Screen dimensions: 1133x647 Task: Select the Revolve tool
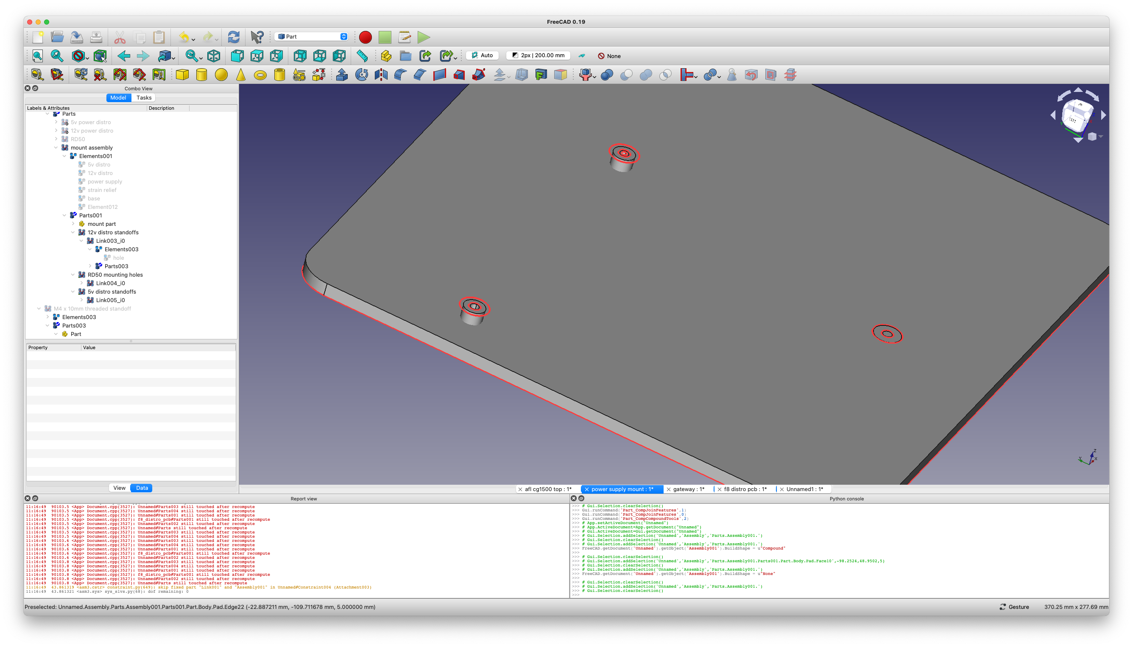click(x=362, y=75)
